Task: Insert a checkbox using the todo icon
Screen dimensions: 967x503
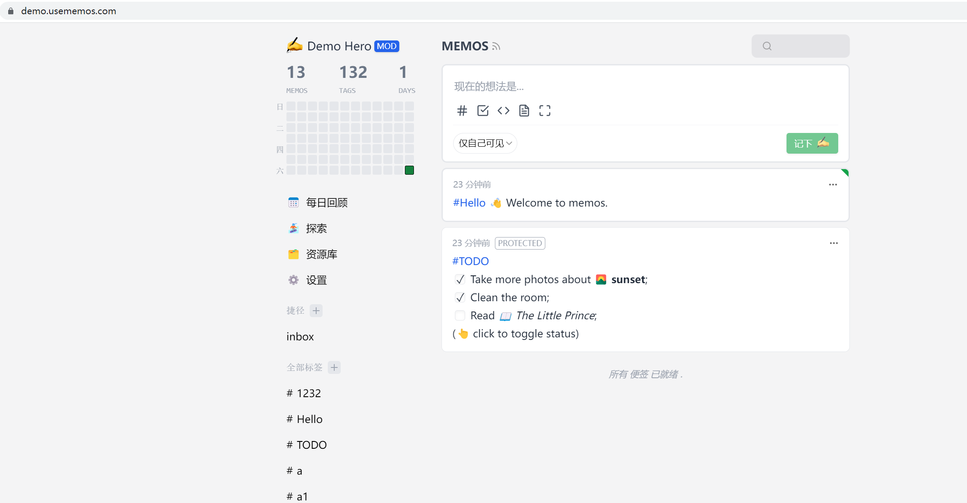Action: (x=482, y=111)
